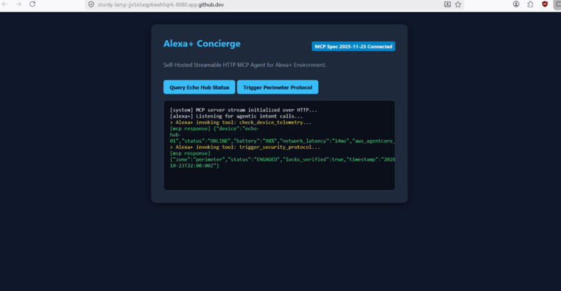Click the MCP Spec Connected badge
The image size is (561, 291).
pos(353,46)
